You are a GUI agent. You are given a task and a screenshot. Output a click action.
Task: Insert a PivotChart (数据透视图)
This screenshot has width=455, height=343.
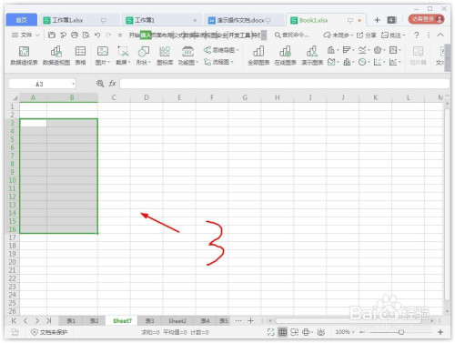56,55
